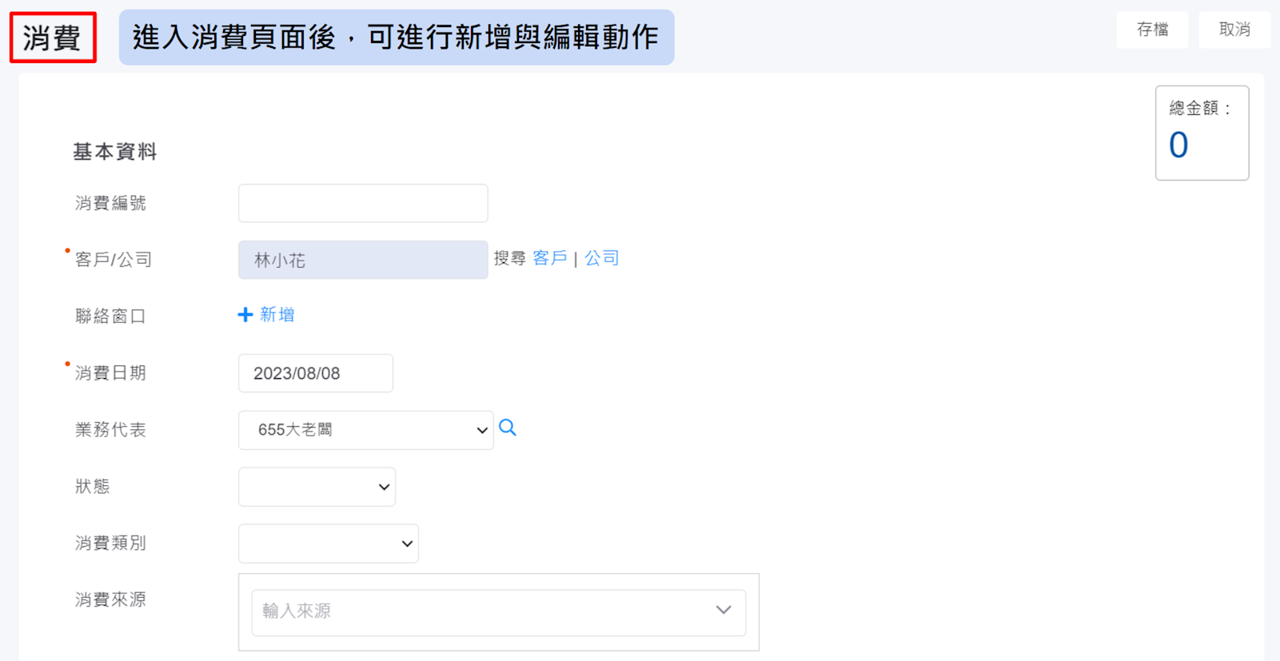The height and width of the screenshot is (661, 1280).
Task: Open the 狀態 dropdown
Action: 317,487
